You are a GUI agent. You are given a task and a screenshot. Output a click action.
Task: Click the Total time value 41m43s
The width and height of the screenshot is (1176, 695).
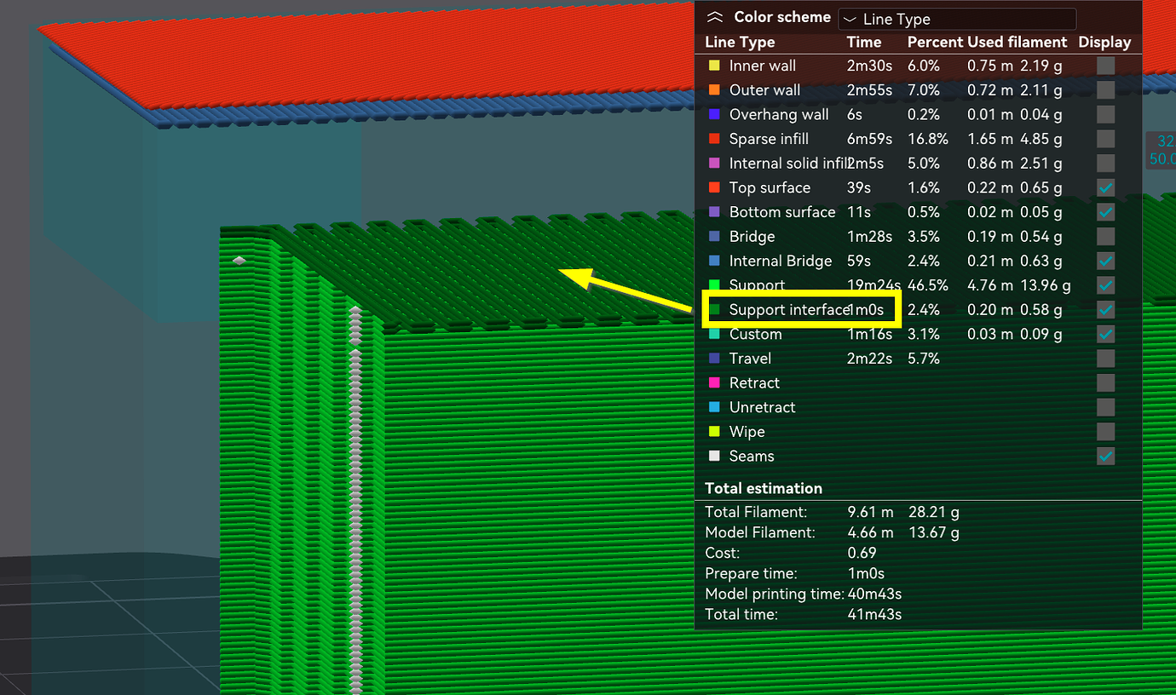874,614
